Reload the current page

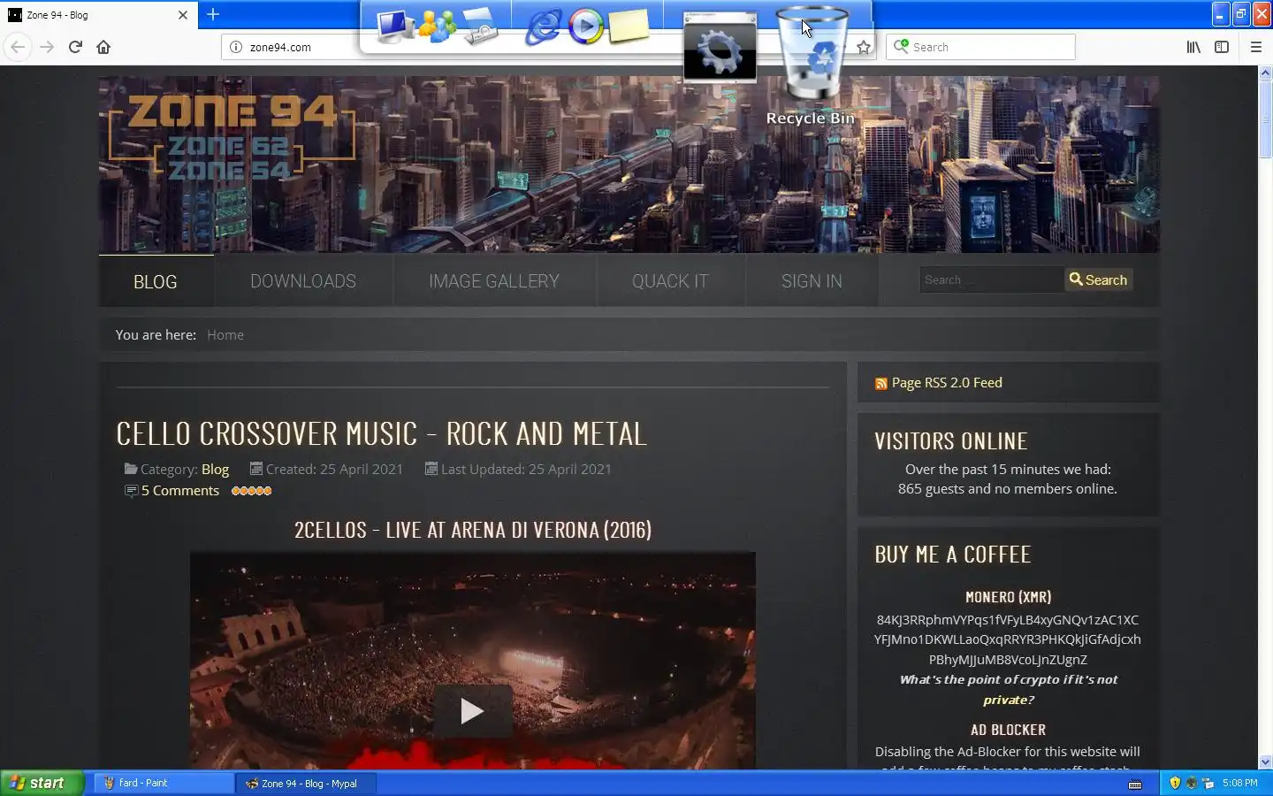click(75, 47)
